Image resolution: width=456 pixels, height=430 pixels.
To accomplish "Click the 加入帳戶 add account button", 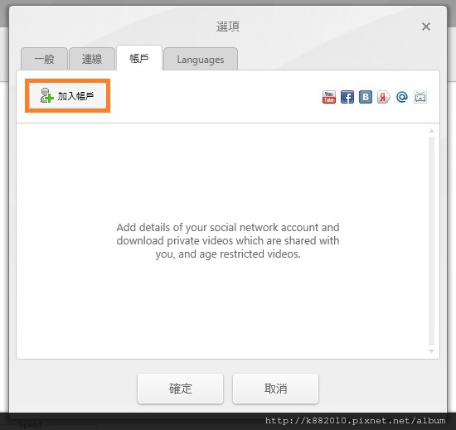I will tap(68, 95).
